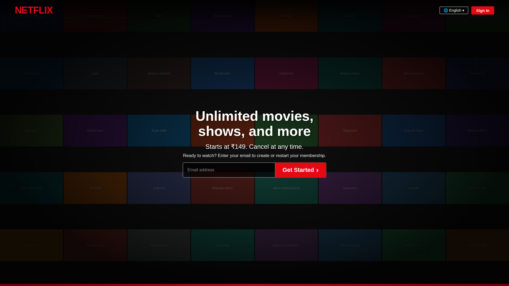Select the Ragnarok title tile
This screenshot has height=286, width=509.
click(x=350, y=131)
